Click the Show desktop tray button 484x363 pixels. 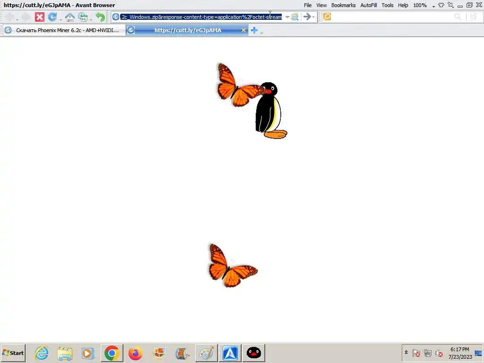click(x=479, y=353)
